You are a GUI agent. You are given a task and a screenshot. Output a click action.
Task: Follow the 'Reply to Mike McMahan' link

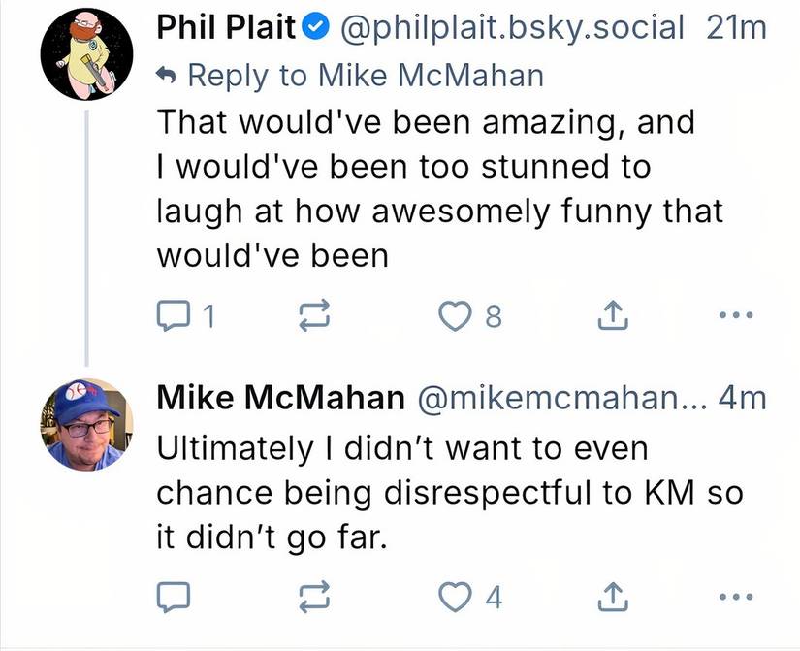point(364,75)
